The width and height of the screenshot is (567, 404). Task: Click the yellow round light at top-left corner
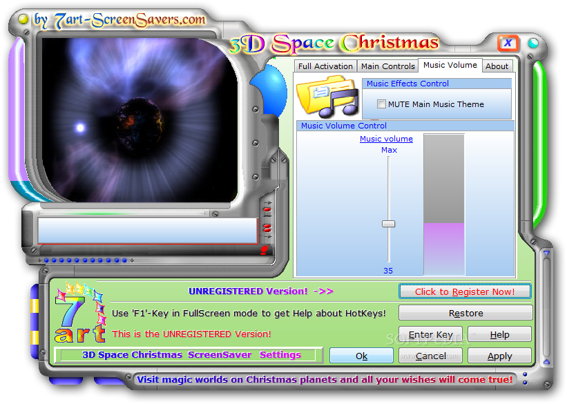(23, 19)
